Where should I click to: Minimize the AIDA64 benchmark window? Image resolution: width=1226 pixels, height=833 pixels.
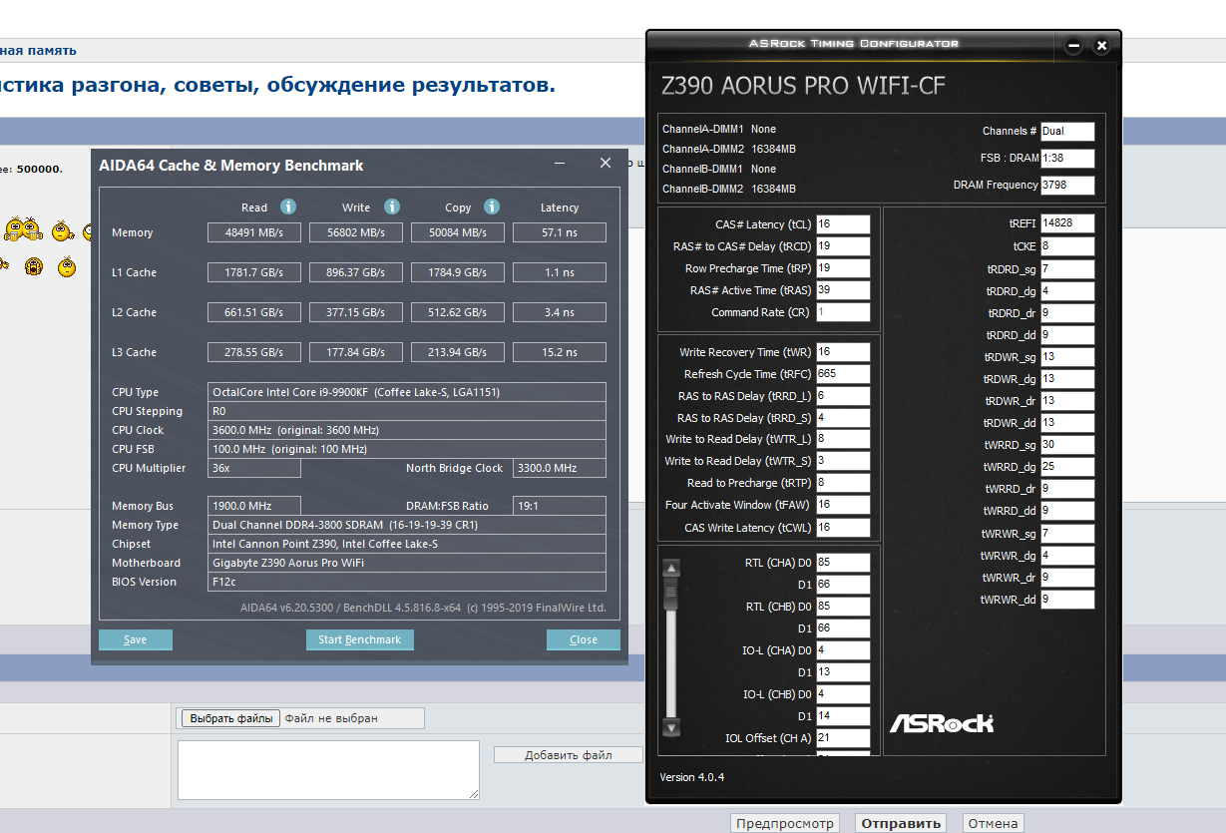561,164
